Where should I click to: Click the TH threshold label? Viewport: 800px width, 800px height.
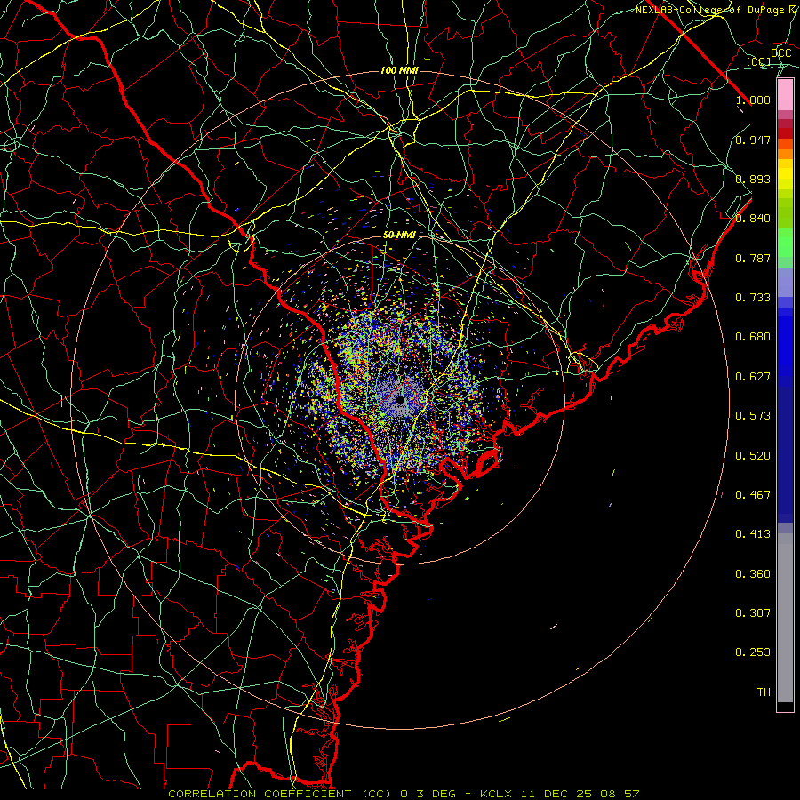764,692
